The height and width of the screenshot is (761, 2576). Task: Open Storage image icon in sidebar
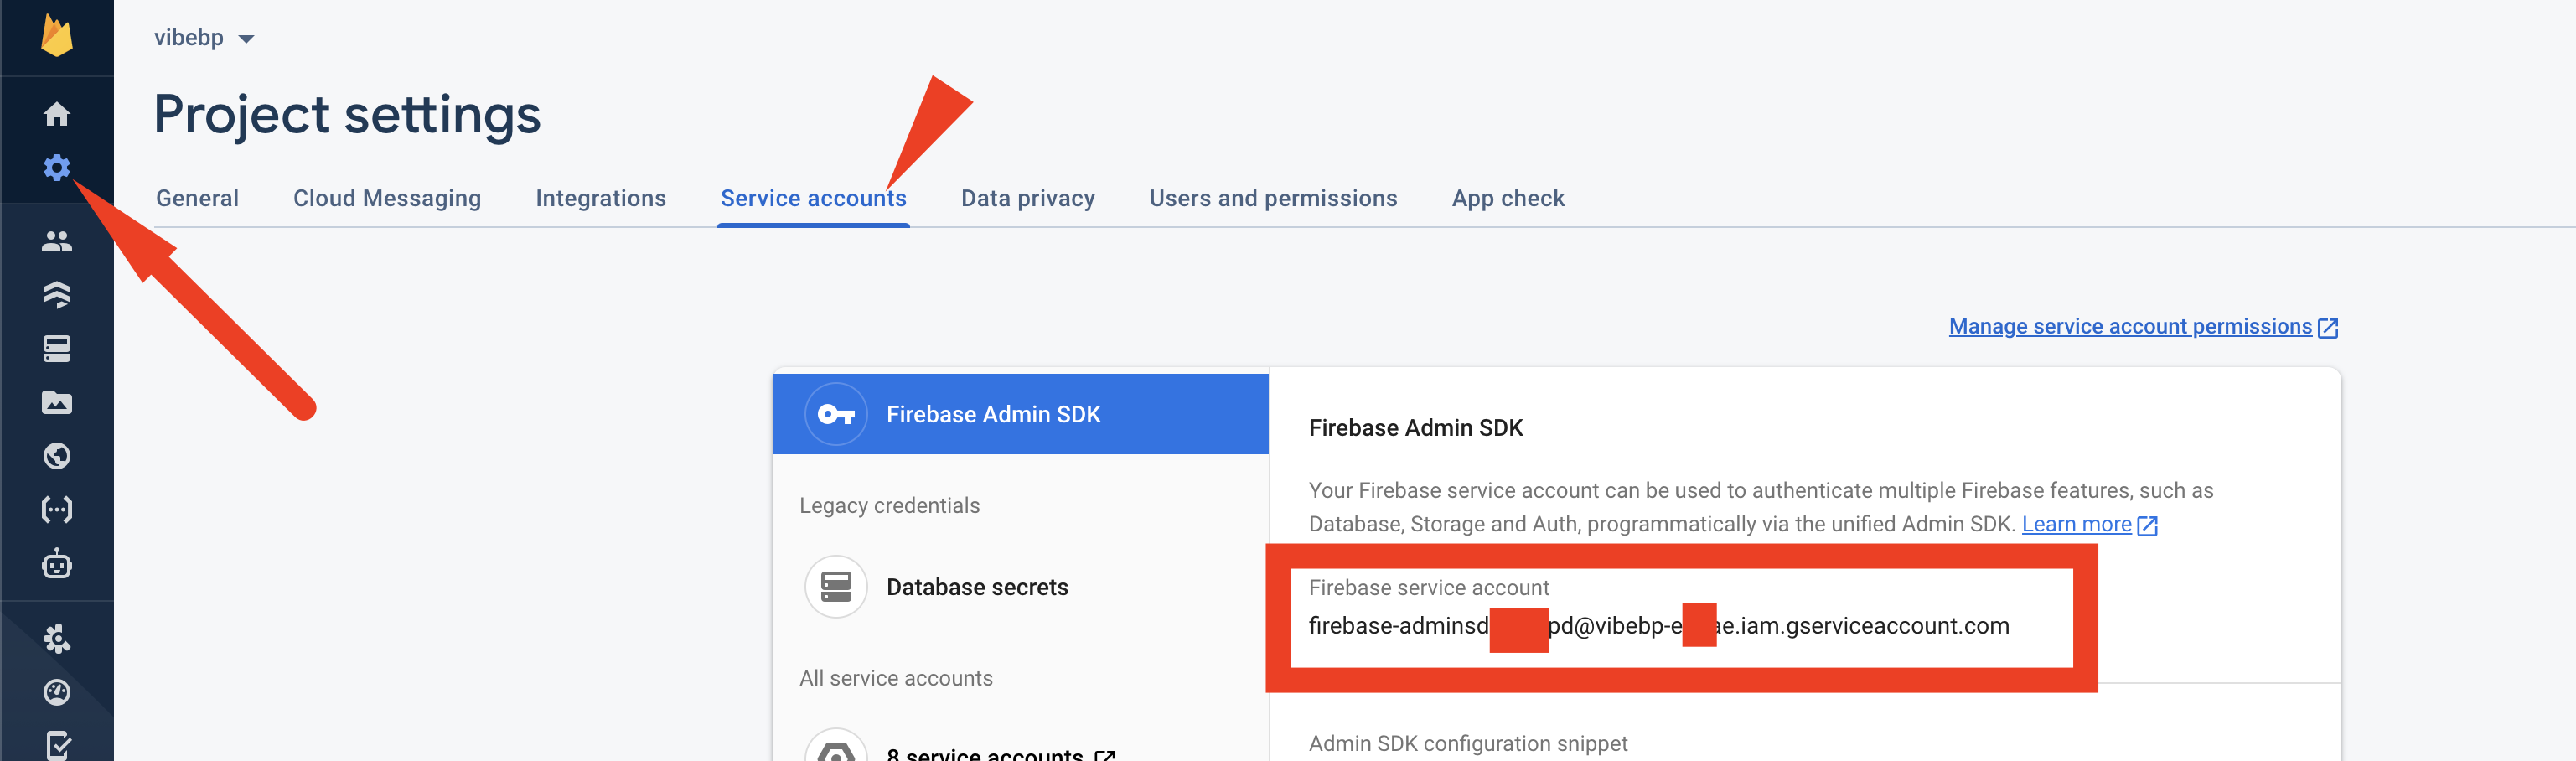click(x=57, y=402)
